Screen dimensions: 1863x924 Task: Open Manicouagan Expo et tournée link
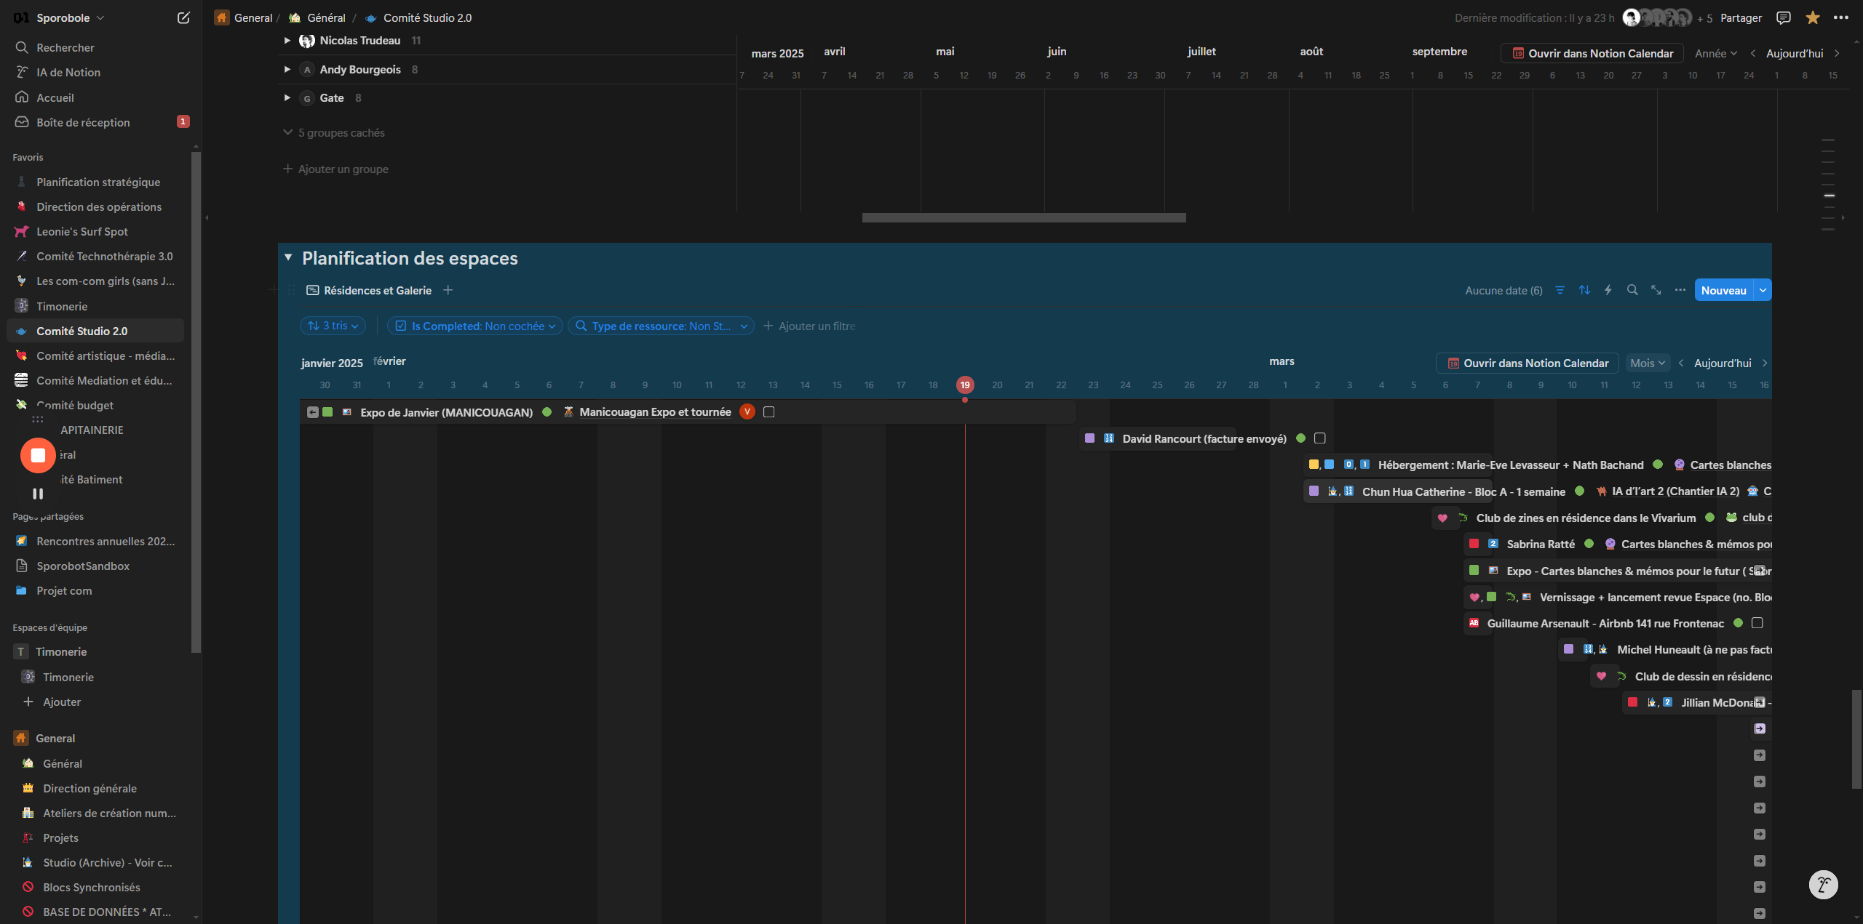(655, 412)
